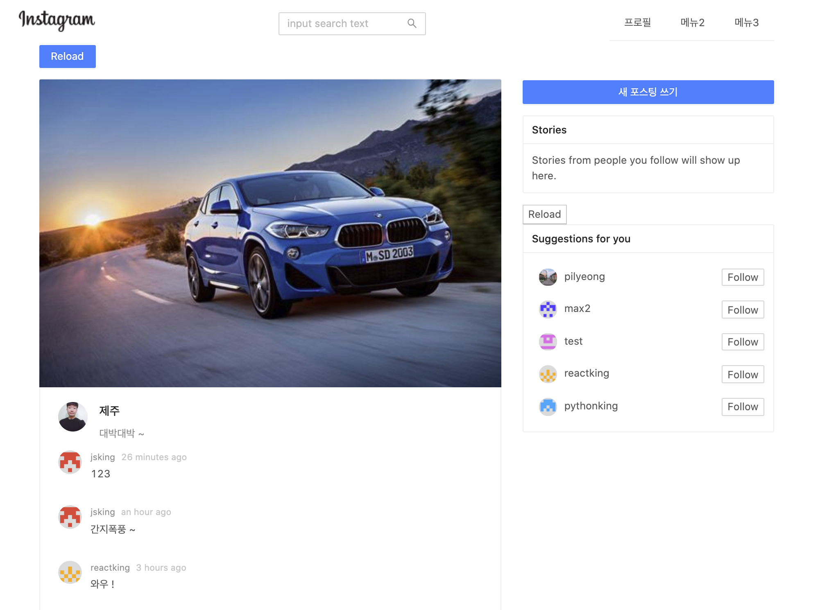Open the 메뉴3 menu item

746,23
